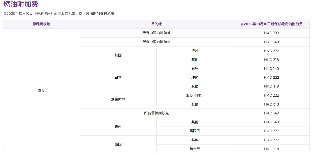Click the 每航段燃油附加费 column header
This screenshot has width=315, height=156.
tap(271, 24)
